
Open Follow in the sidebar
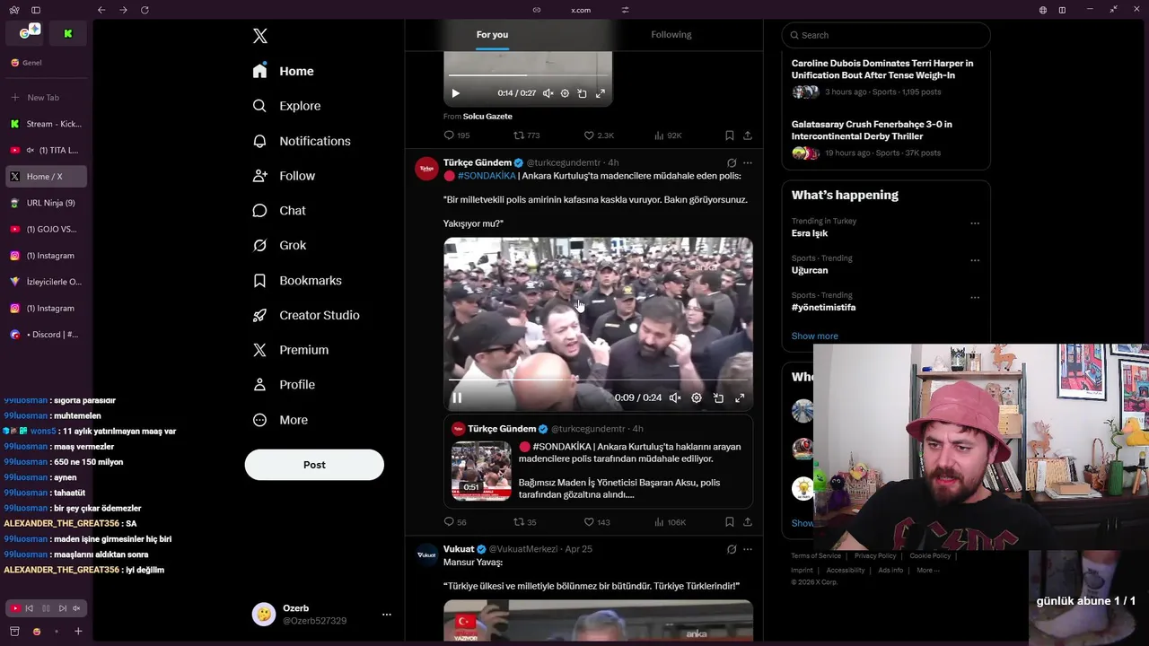coord(284,176)
